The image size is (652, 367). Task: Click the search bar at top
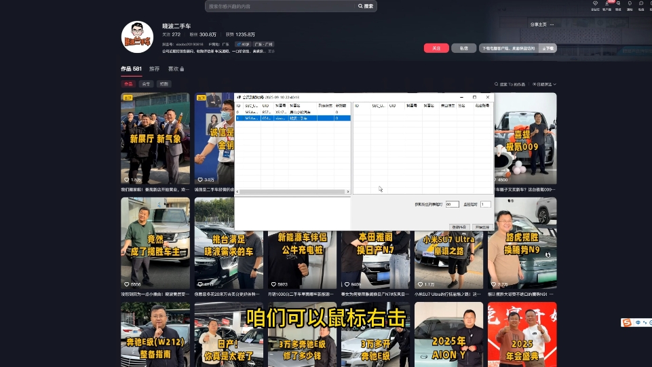click(x=281, y=6)
